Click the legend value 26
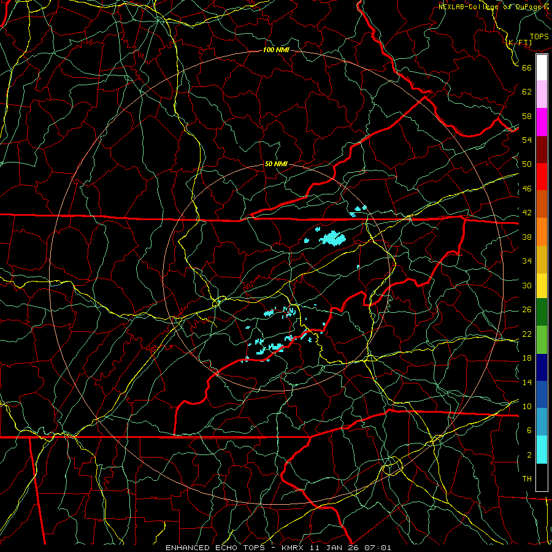Screen dimensions: 552x552 pos(527,310)
